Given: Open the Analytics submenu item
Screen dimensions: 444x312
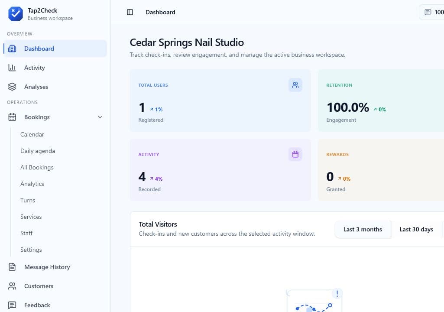Looking at the screenshot, I should [x=32, y=184].
